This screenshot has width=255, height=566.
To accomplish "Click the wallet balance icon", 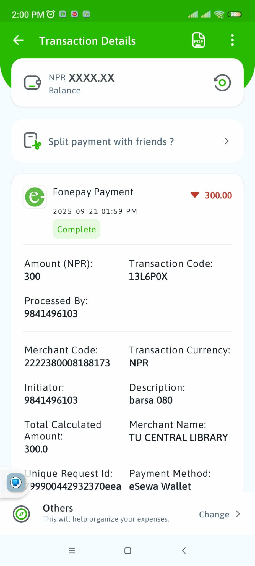I will [33, 83].
